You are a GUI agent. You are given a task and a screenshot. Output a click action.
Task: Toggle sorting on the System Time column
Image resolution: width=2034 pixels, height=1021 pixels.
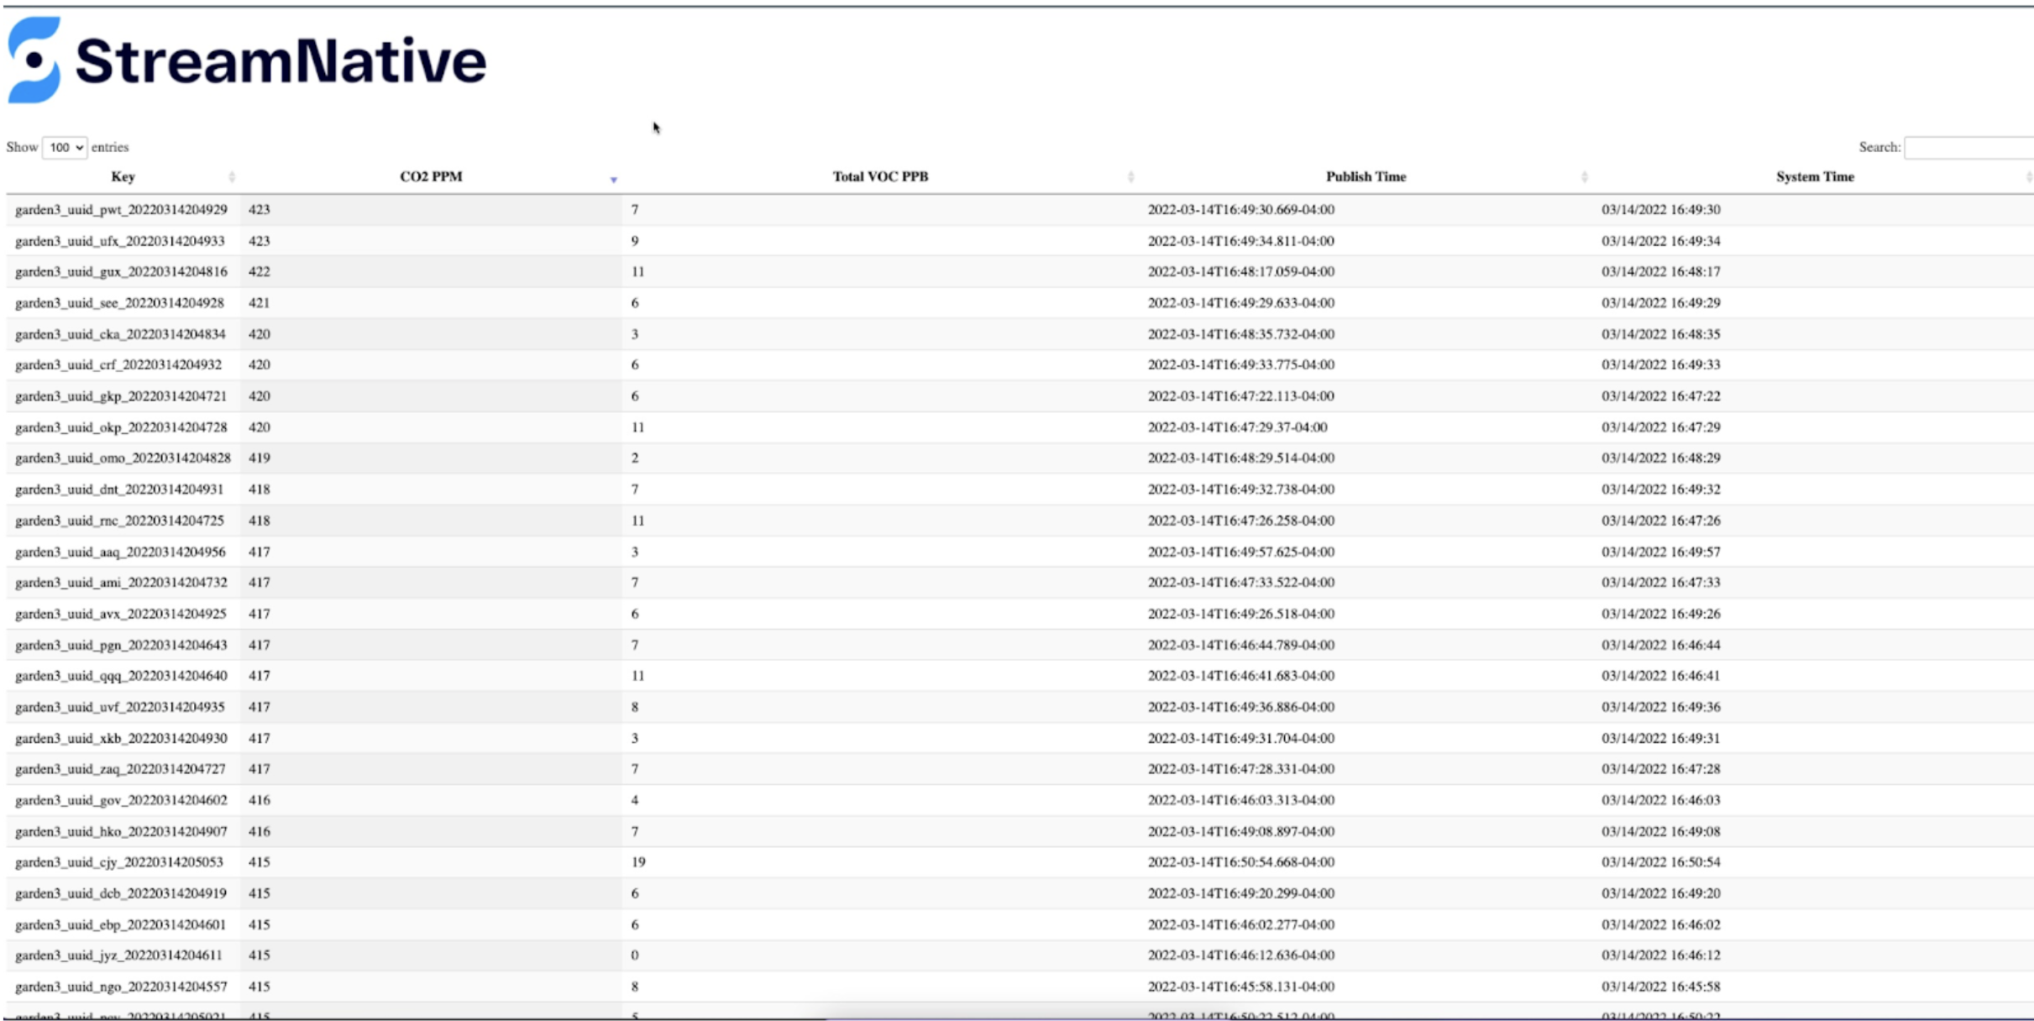[x=1815, y=176]
